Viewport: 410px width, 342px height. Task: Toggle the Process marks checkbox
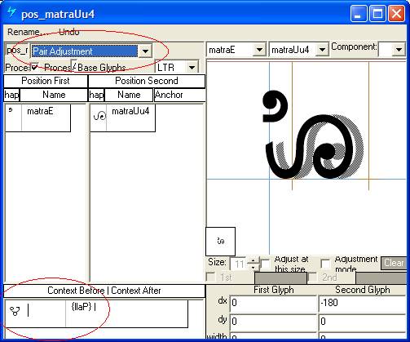click(34, 67)
